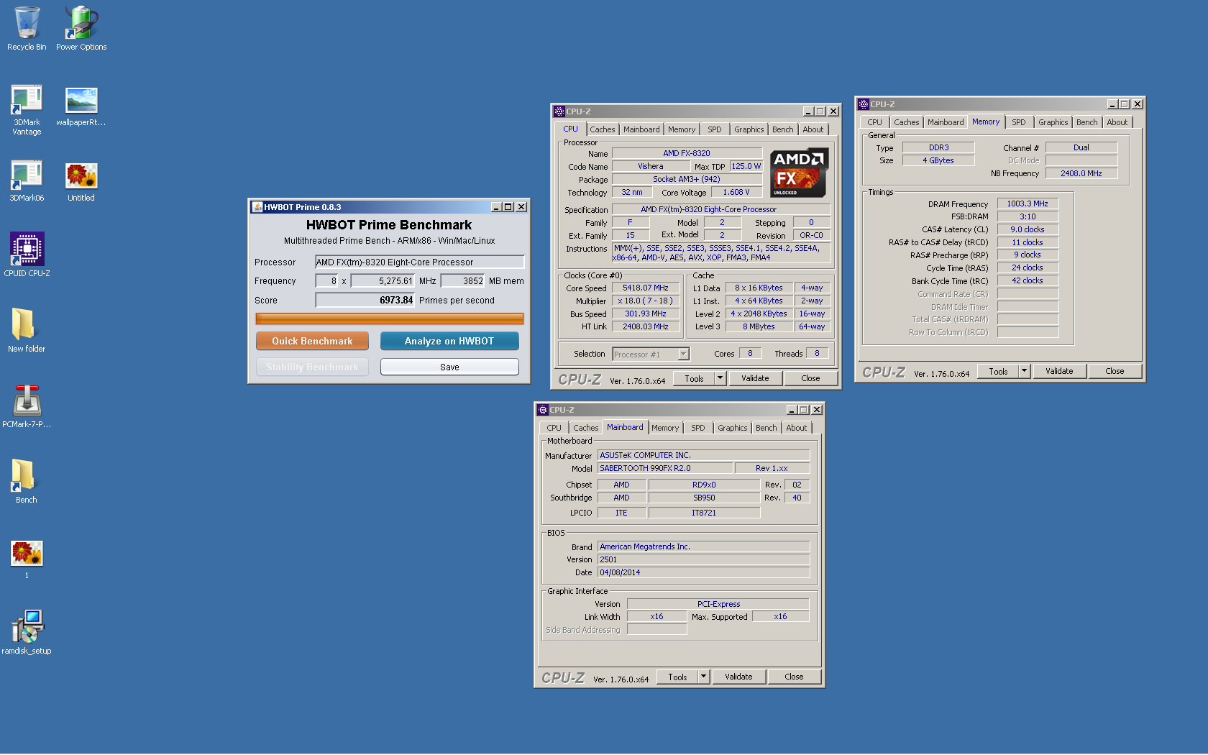Click the HWBOT Prime title bar Java icon
The height and width of the screenshot is (755, 1208).
[x=257, y=207]
